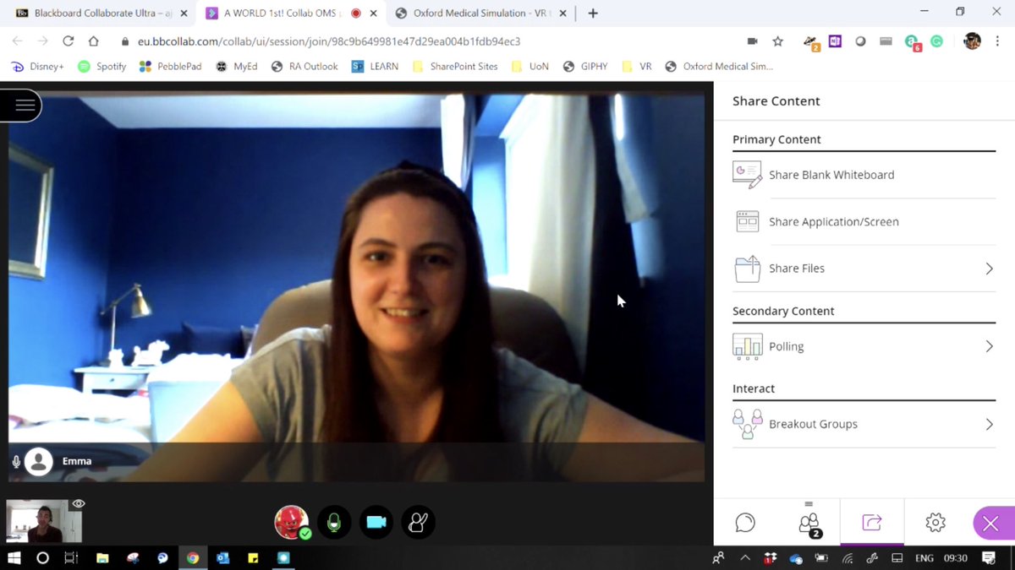
Task: Toggle the raise hand button
Action: point(418,523)
